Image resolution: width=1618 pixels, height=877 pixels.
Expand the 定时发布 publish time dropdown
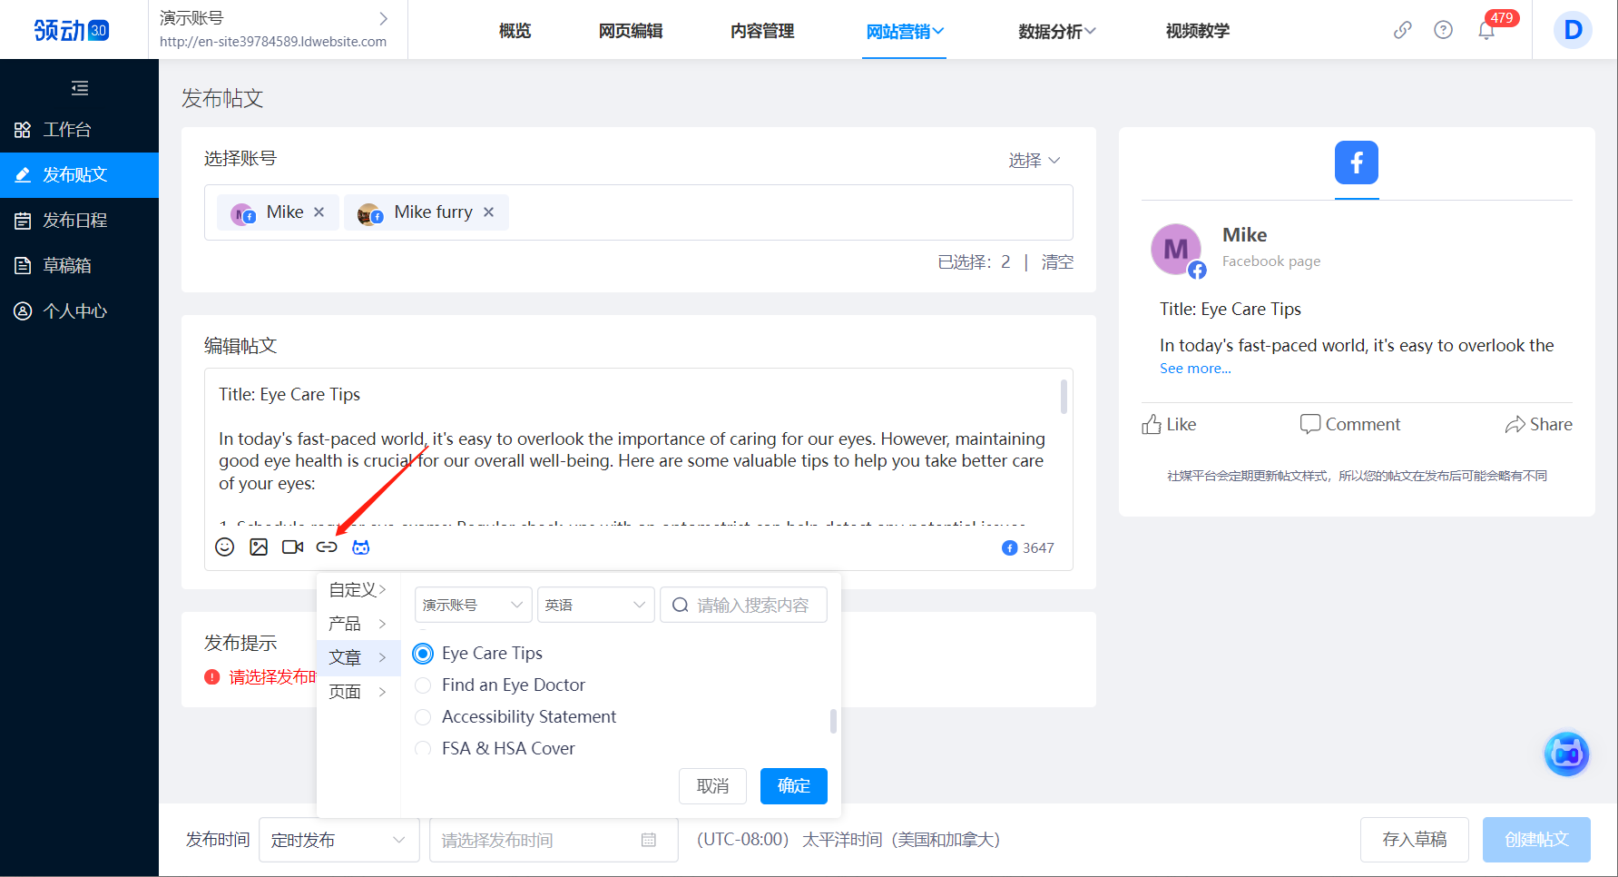[338, 840]
